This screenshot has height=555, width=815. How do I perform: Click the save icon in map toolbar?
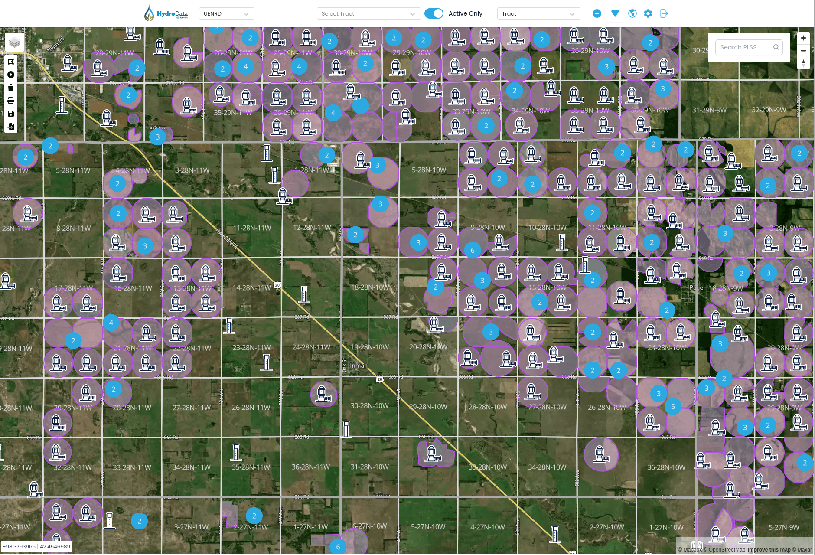pyautogui.click(x=11, y=114)
